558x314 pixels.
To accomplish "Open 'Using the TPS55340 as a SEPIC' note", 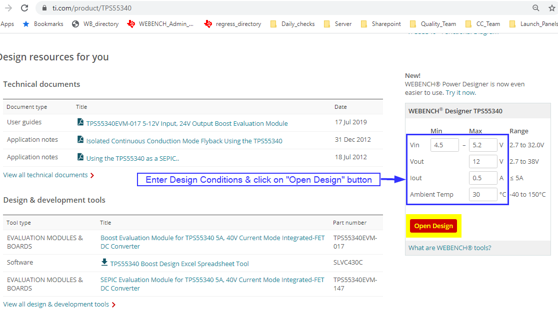I will coord(132,158).
